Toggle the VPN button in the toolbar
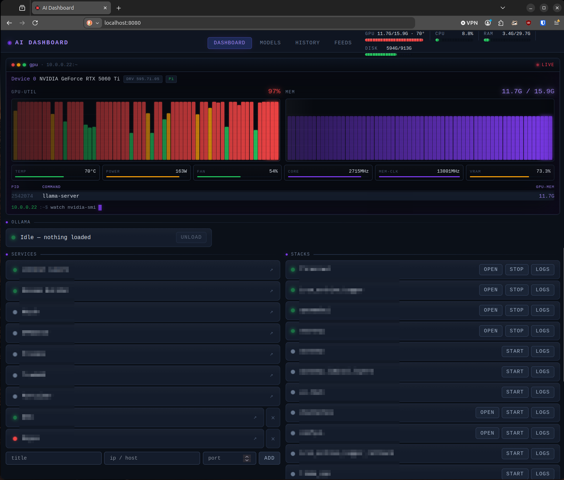 pos(469,23)
